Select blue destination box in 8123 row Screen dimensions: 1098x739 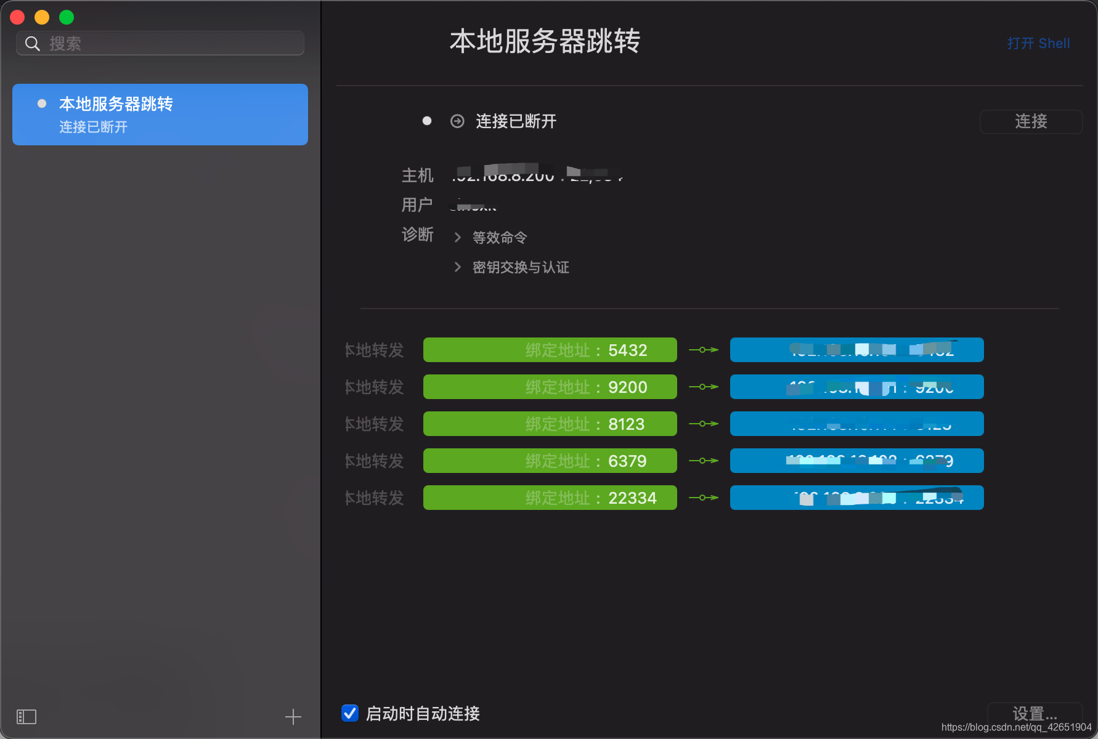tap(857, 424)
